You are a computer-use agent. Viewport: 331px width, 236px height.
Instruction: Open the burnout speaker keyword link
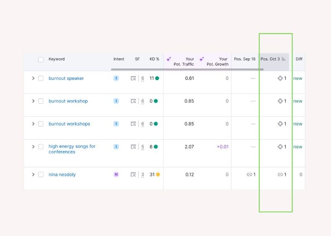[x=66, y=78]
